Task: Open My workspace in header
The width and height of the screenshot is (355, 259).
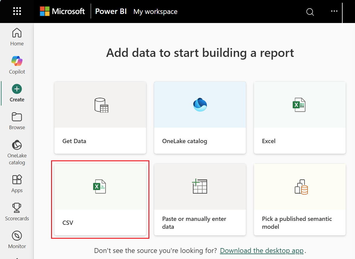Action: pyautogui.click(x=155, y=11)
